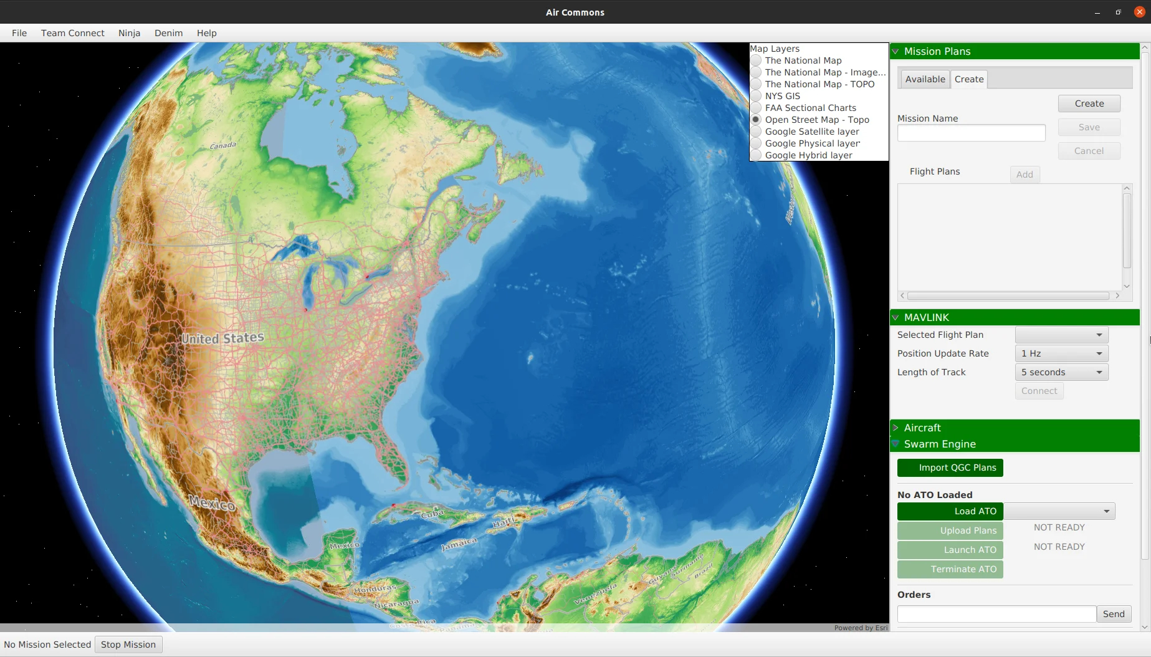Click the Terminate ATO button
The height and width of the screenshot is (657, 1151).
point(950,570)
